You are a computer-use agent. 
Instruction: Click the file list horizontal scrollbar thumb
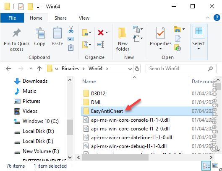pos(115,157)
